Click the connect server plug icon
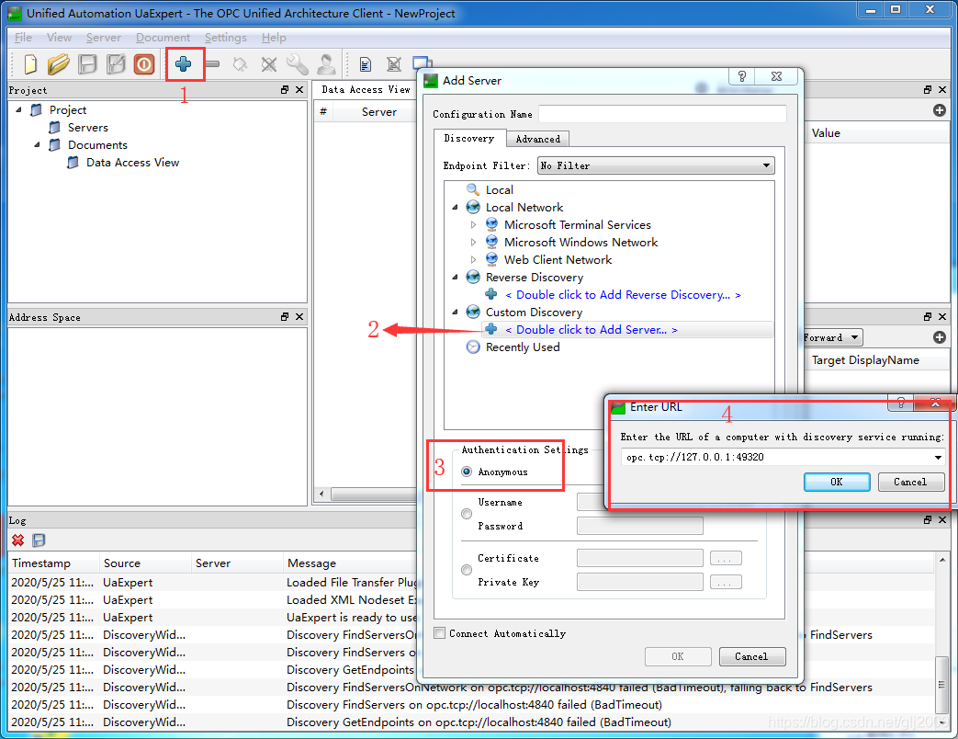958x739 pixels. (x=240, y=63)
